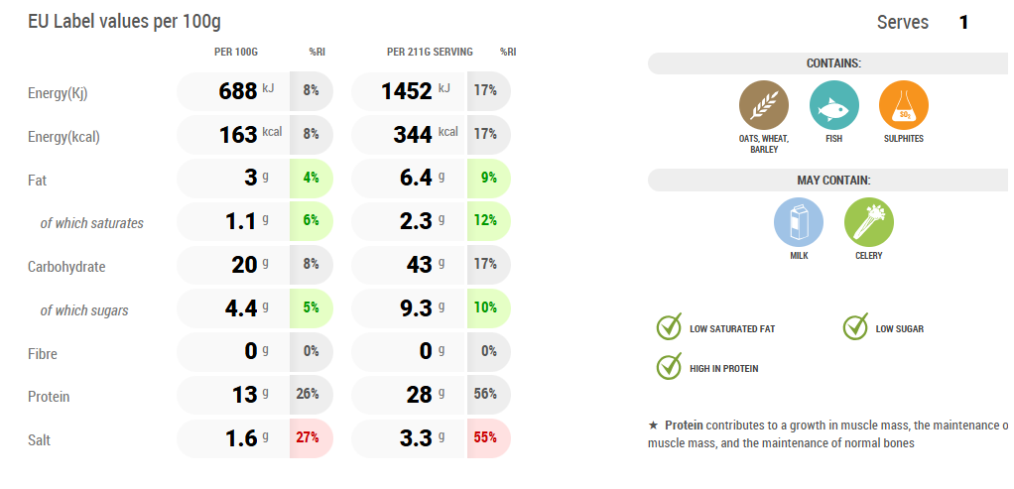Click the milk carton allergen icon
Screen dimensions: 1014x489
pyautogui.click(x=799, y=222)
